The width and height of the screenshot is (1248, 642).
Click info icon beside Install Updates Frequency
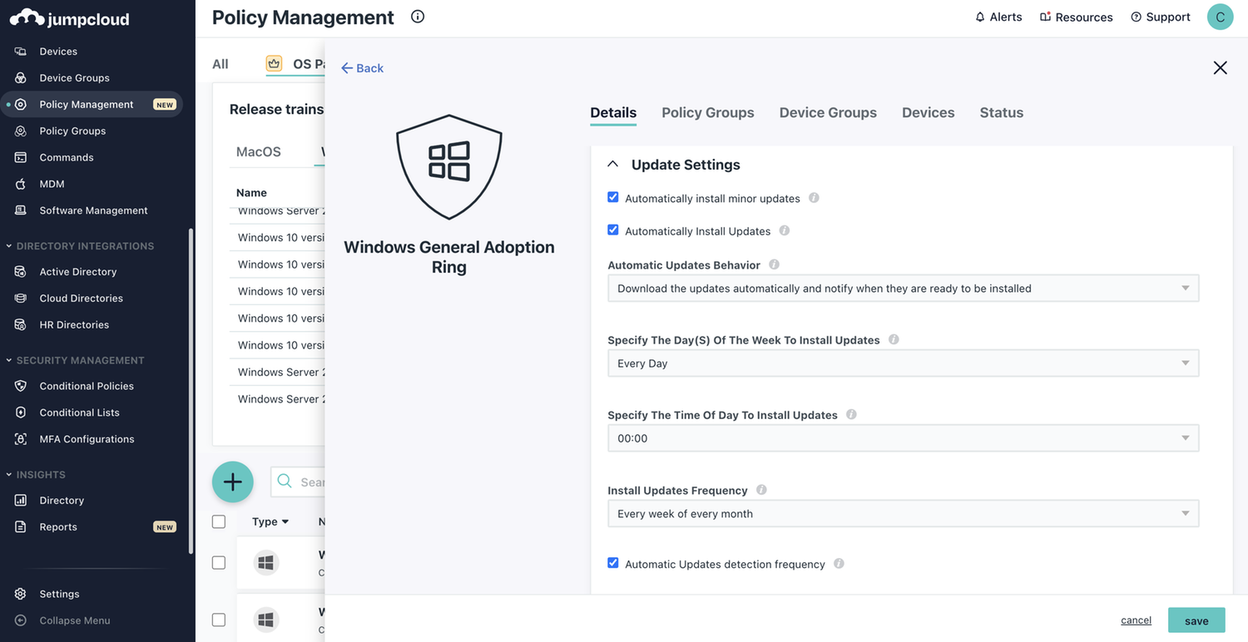tap(761, 490)
